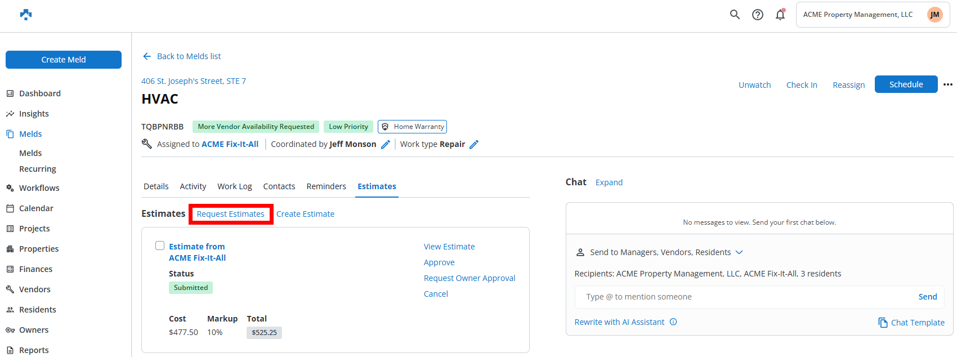This screenshot has height=357, width=957.
Task: Open the notifications bell
Action: pos(780,15)
